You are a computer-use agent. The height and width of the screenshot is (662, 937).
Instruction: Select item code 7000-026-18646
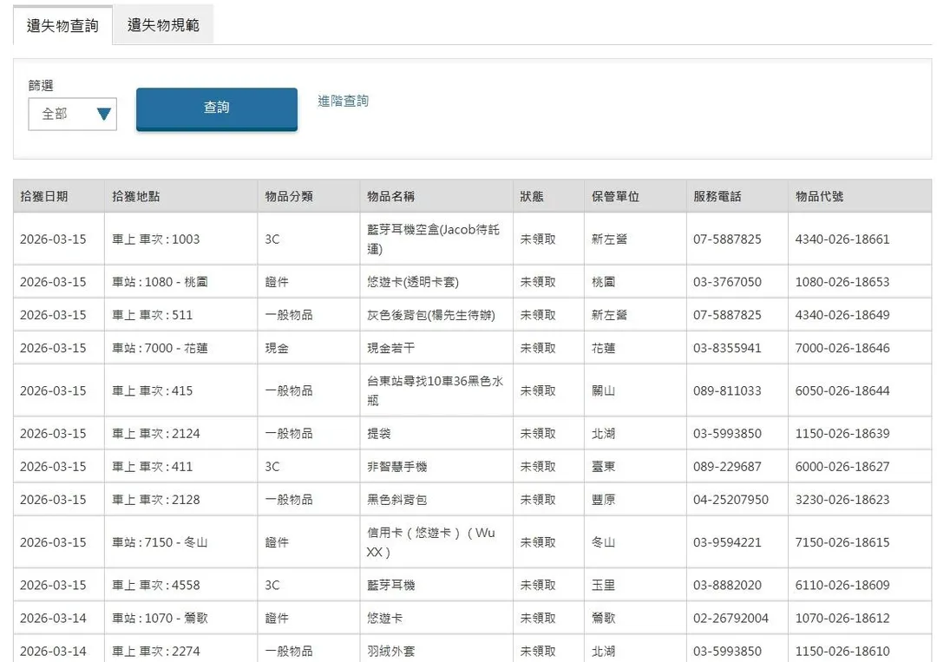click(842, 348)
